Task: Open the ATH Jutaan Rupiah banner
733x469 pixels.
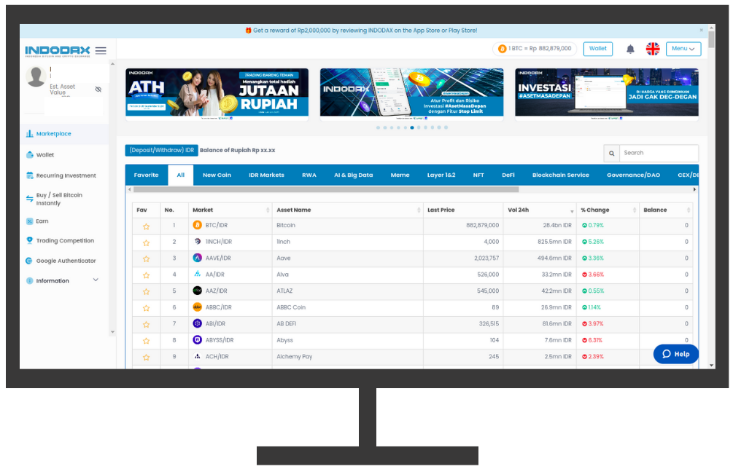Action: click(217, 95)
